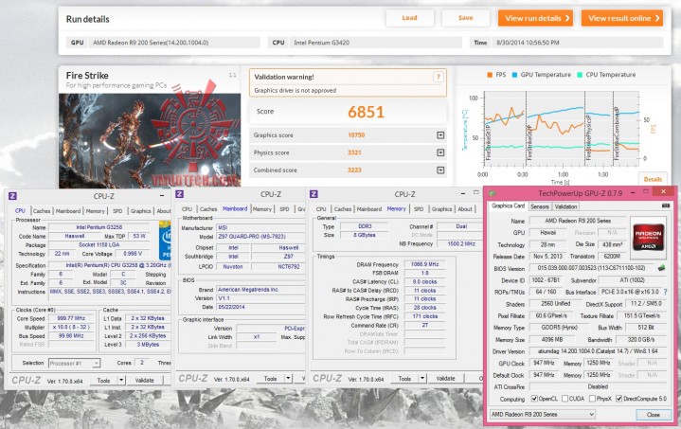Click the Details button below the chart
The width and height of the screenshot is (681, 429).
click(x=653, y=179)
